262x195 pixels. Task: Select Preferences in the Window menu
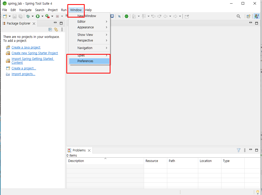pos(89,61)
